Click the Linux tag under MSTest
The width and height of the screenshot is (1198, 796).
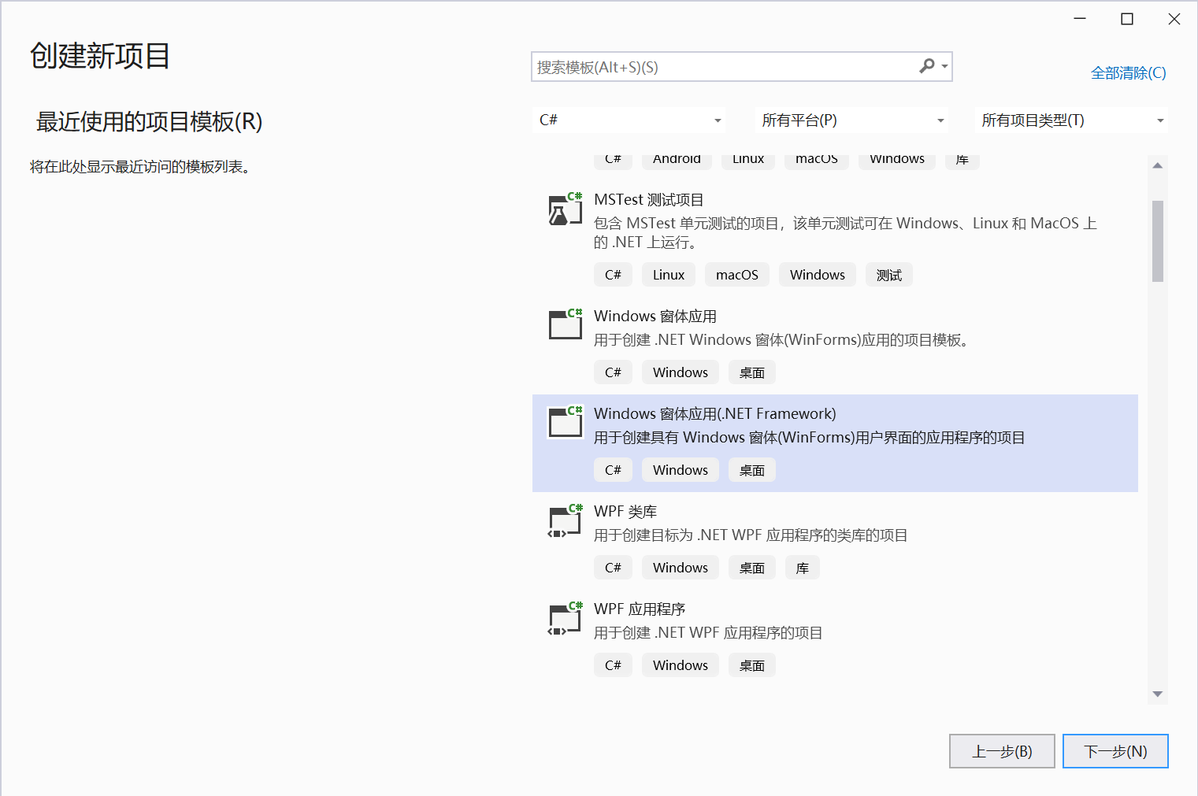(669, 275)
